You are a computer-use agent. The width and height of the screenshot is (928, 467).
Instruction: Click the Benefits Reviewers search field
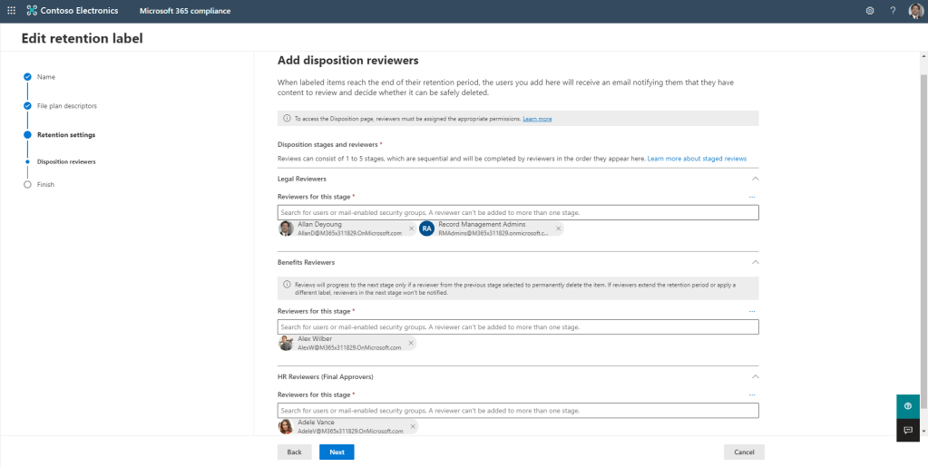517,326
